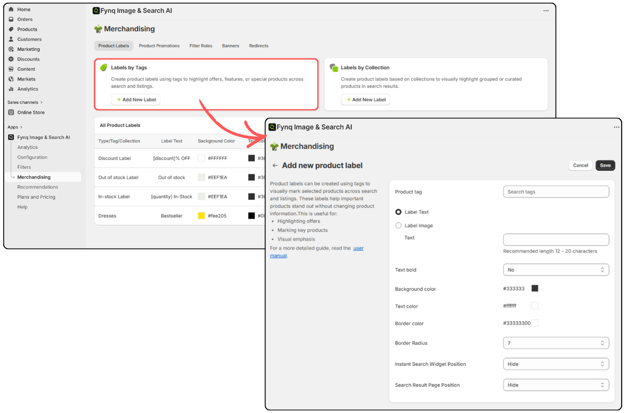Open Orders in the sidebar
Viewport: 627px width, 413px height.
[x=25, y=19]
